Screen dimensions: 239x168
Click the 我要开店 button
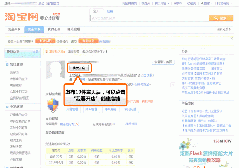point(79,68)
